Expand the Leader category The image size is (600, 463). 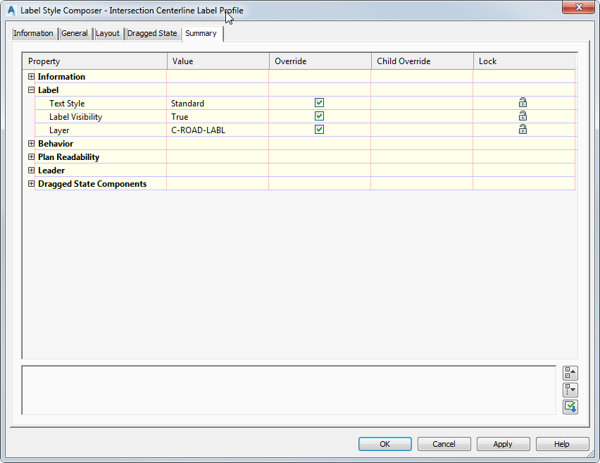[x=31, y=170]
